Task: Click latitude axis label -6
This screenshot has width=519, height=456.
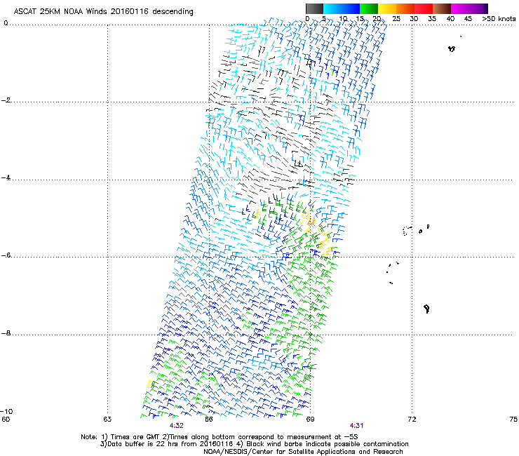Action: point(6,255)
